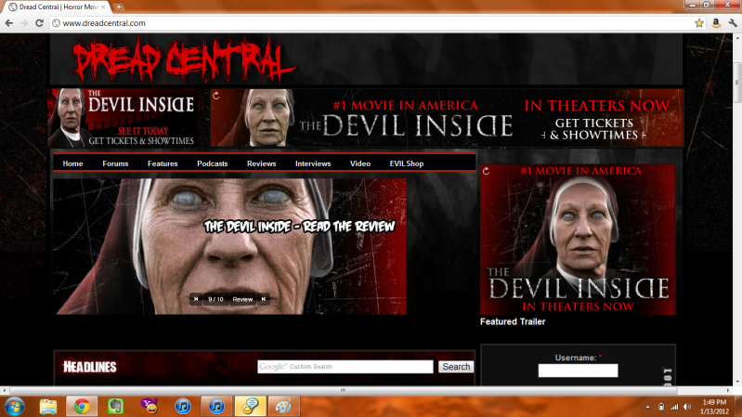Replay the sidebar Devil Inside ad animation
The width and height of the screenshot is (742, 417).
486,171
